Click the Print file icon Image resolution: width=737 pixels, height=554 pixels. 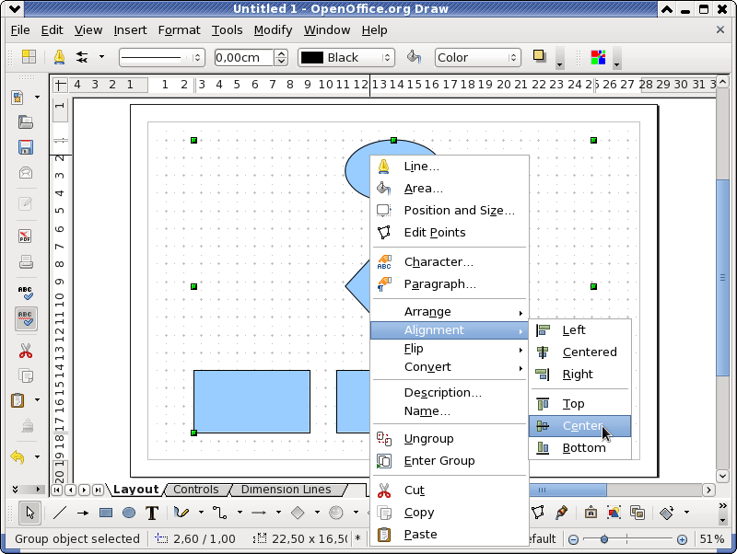[26, 261]
